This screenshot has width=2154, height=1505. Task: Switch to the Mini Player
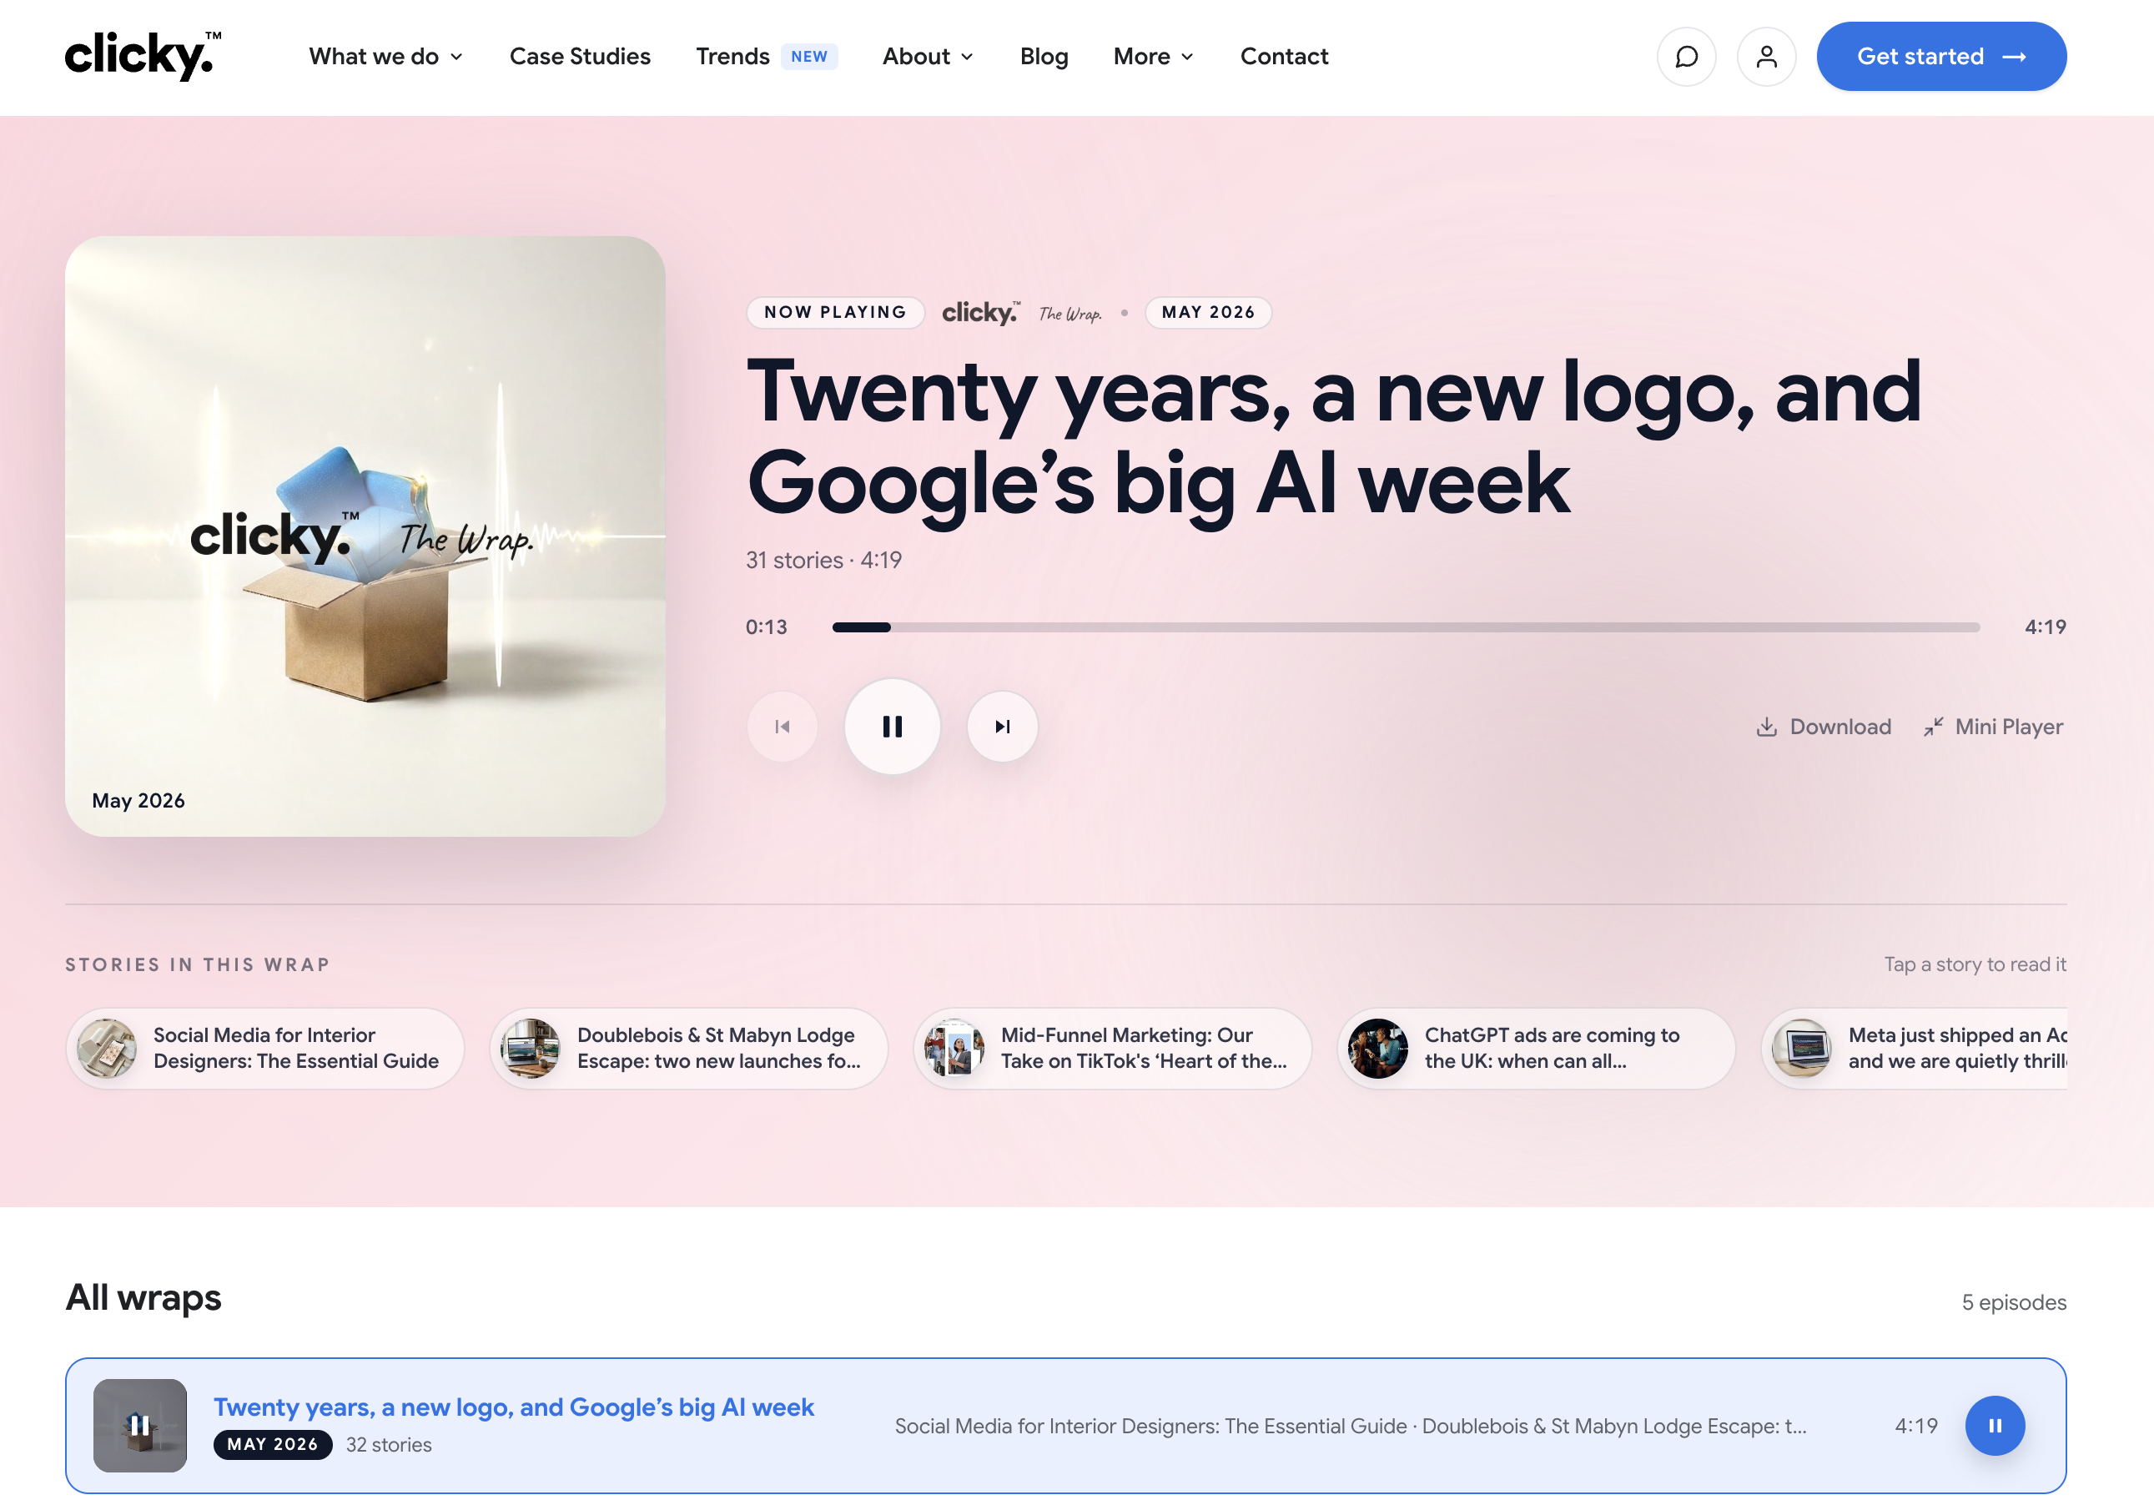pos(1993,727)
